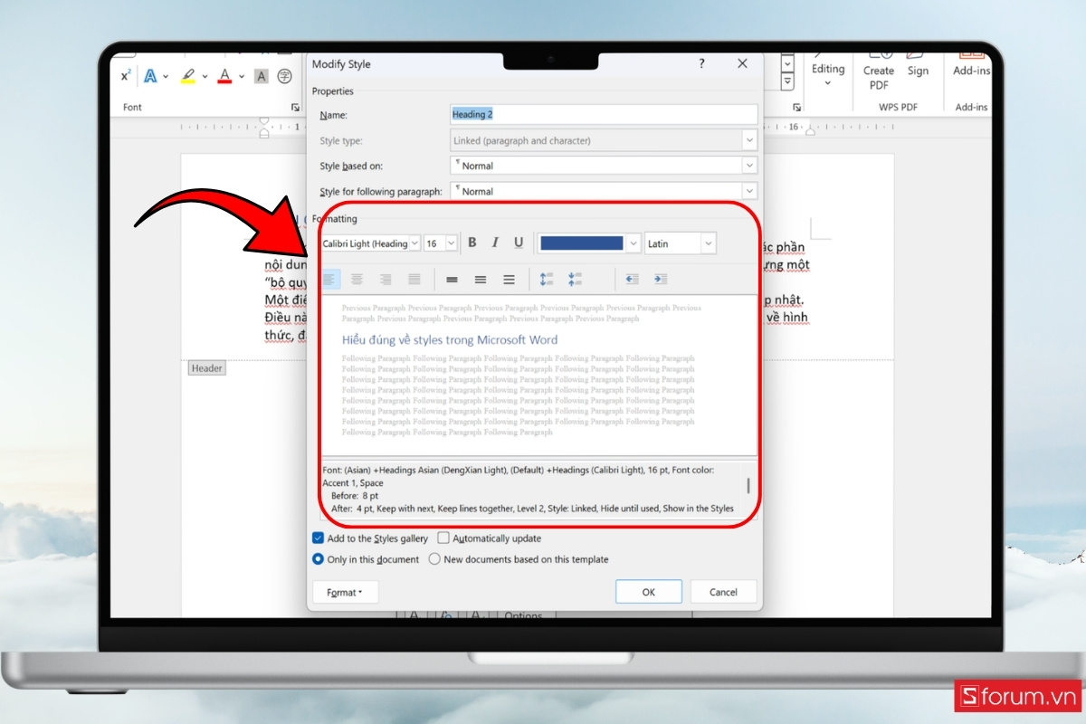Close the Modify Style dialog
Viewport: 1086px width, 724px height.
click(743, 64)
